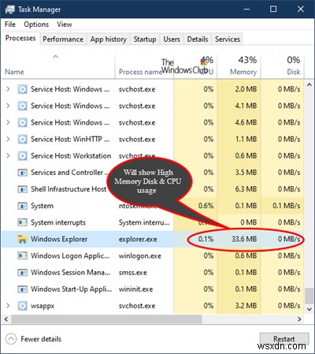The width and height of the screenshot is (315, 354).
Task: Click the Fewer details circle arrow icon
Action: click(x=11, y=339)
